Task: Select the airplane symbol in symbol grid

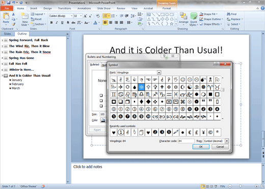Action: click(121, 87)
